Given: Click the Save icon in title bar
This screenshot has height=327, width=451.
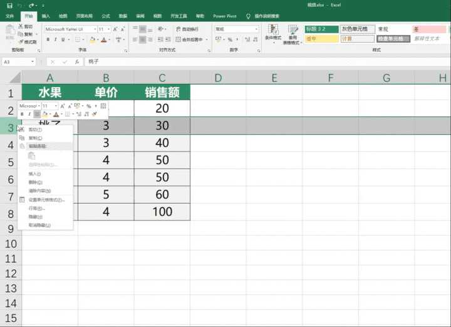Looking at the screenshot, I should pos(9,5).
